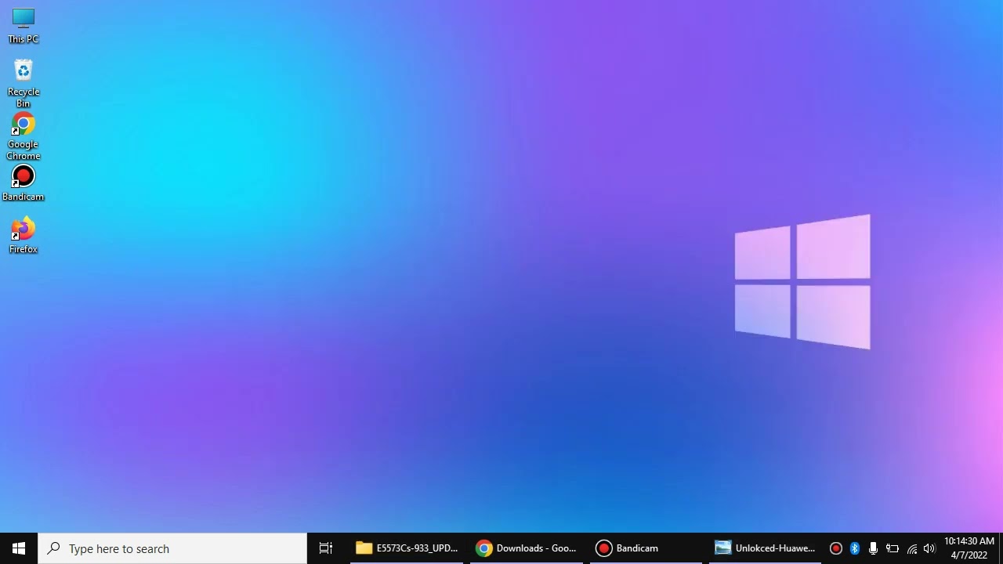Open Task View from the taskbar
The height and width of the screenshot is (564, 1003).
point(326,548)
